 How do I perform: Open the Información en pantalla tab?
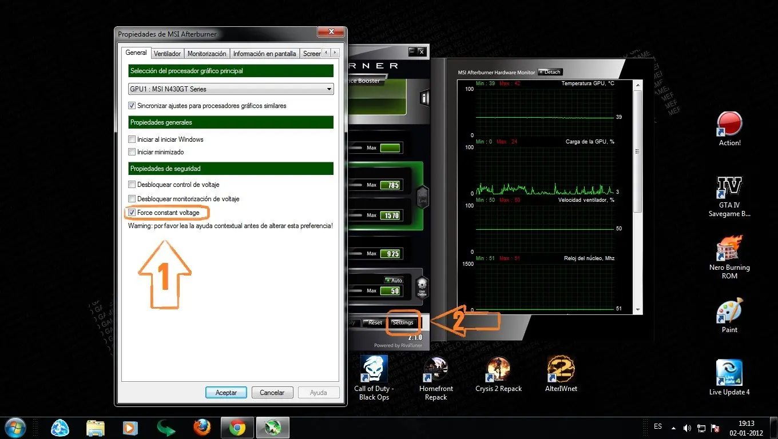point(264,53)
